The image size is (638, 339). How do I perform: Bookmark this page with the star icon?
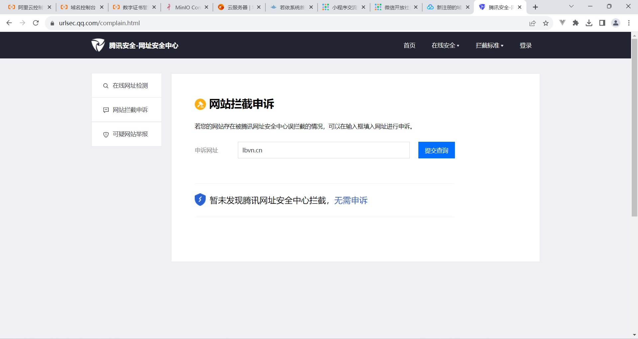546,23
